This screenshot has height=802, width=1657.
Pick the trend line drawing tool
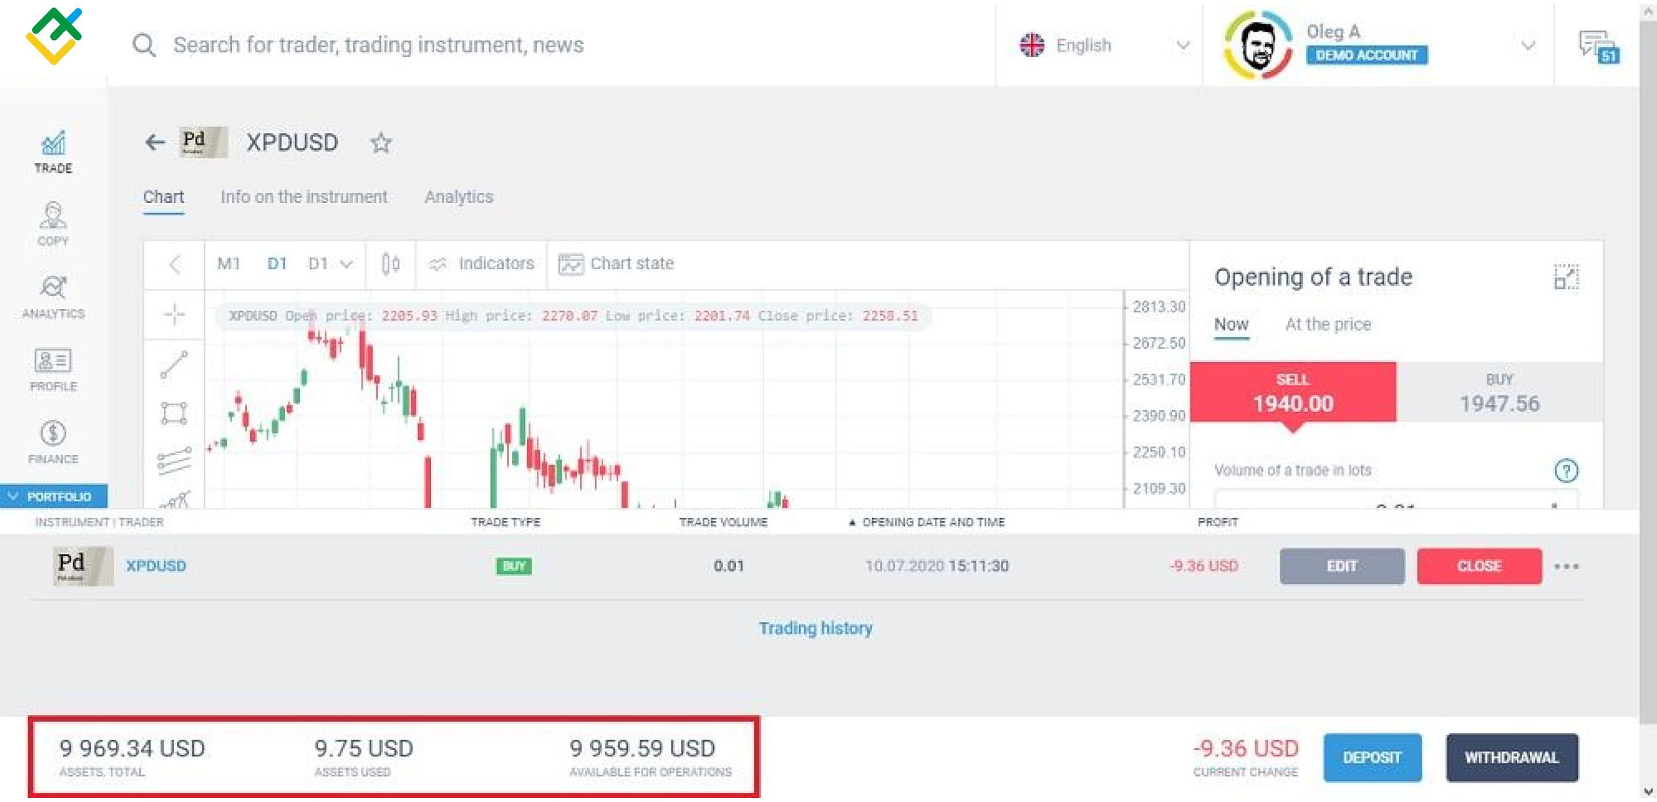pos(174,364)
